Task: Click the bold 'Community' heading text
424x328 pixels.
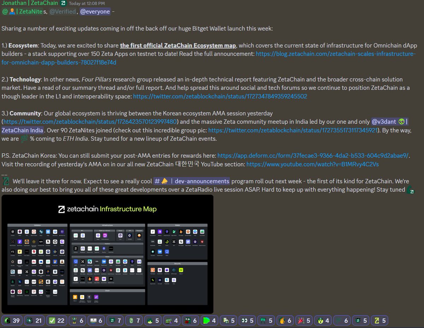Action: [x=25, y=113]
